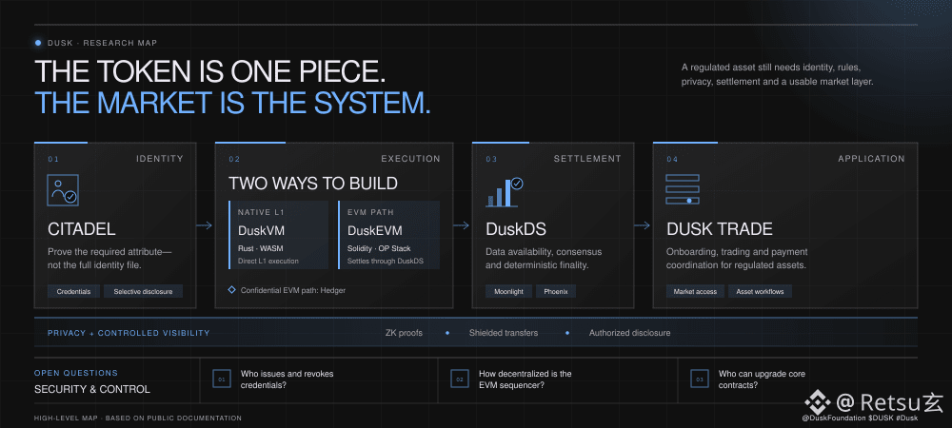Click the 01 box beside credentials question
The width and height of the screenshot is (952, 428).
point(221,379)
